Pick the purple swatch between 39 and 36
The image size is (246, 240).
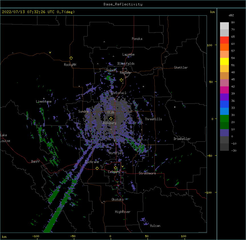224,97
